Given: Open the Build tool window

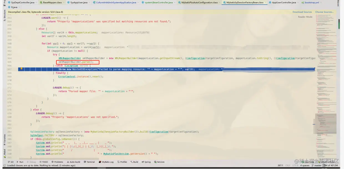Looking at the screenshot, I should (134, 162).
